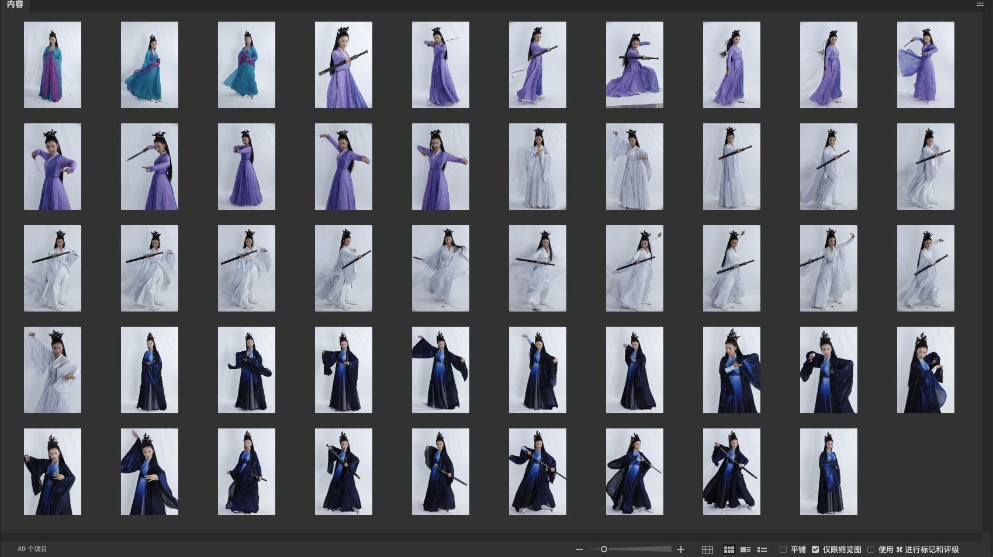Select thumbnail of teal robe with magenta skirt standing straight
The height and width of the screenshot is (557, 993).
53,65
